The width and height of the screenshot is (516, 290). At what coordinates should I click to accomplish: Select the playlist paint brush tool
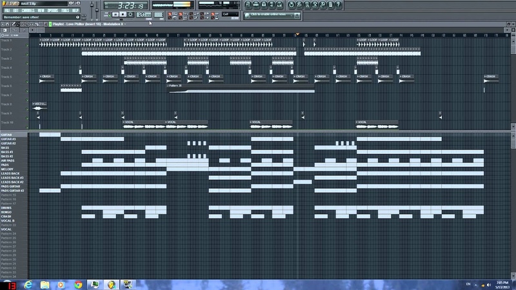[x=18, y=24]
